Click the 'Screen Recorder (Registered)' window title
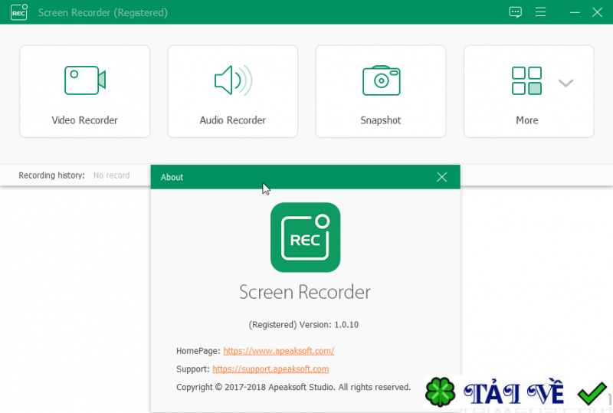613x413 pixels. pos(103,12)
